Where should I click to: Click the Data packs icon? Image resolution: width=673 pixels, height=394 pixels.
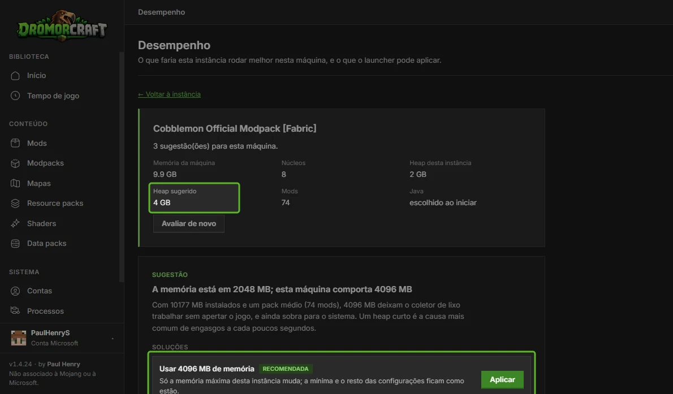tap(15, 243)
